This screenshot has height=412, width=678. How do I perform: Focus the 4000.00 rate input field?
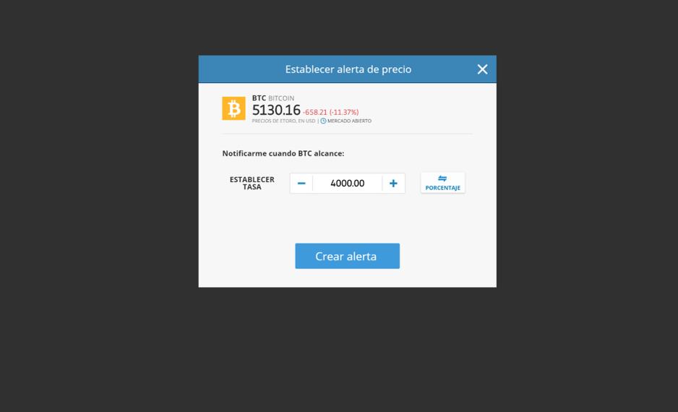click(347, 184)
